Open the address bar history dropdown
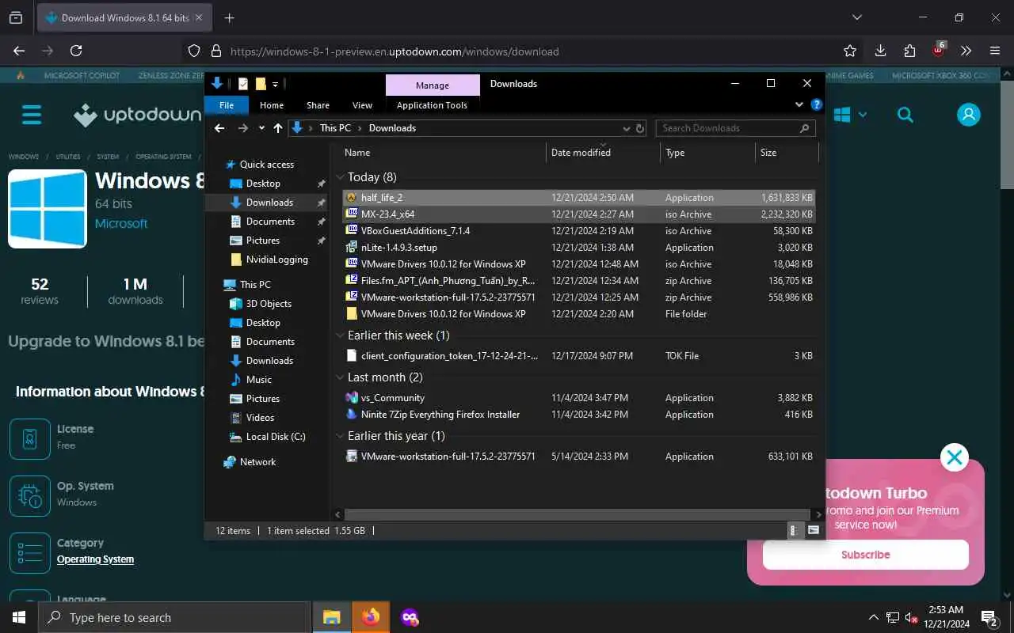Screen dimensions: 1014x633 [626, 127]
